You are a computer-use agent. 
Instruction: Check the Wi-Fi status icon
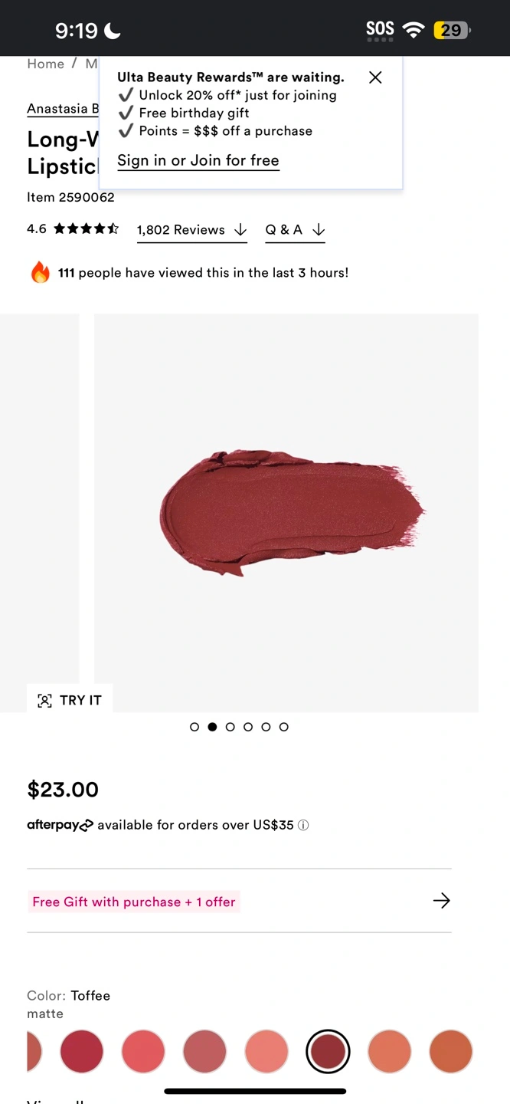click(x=414, y=30)
